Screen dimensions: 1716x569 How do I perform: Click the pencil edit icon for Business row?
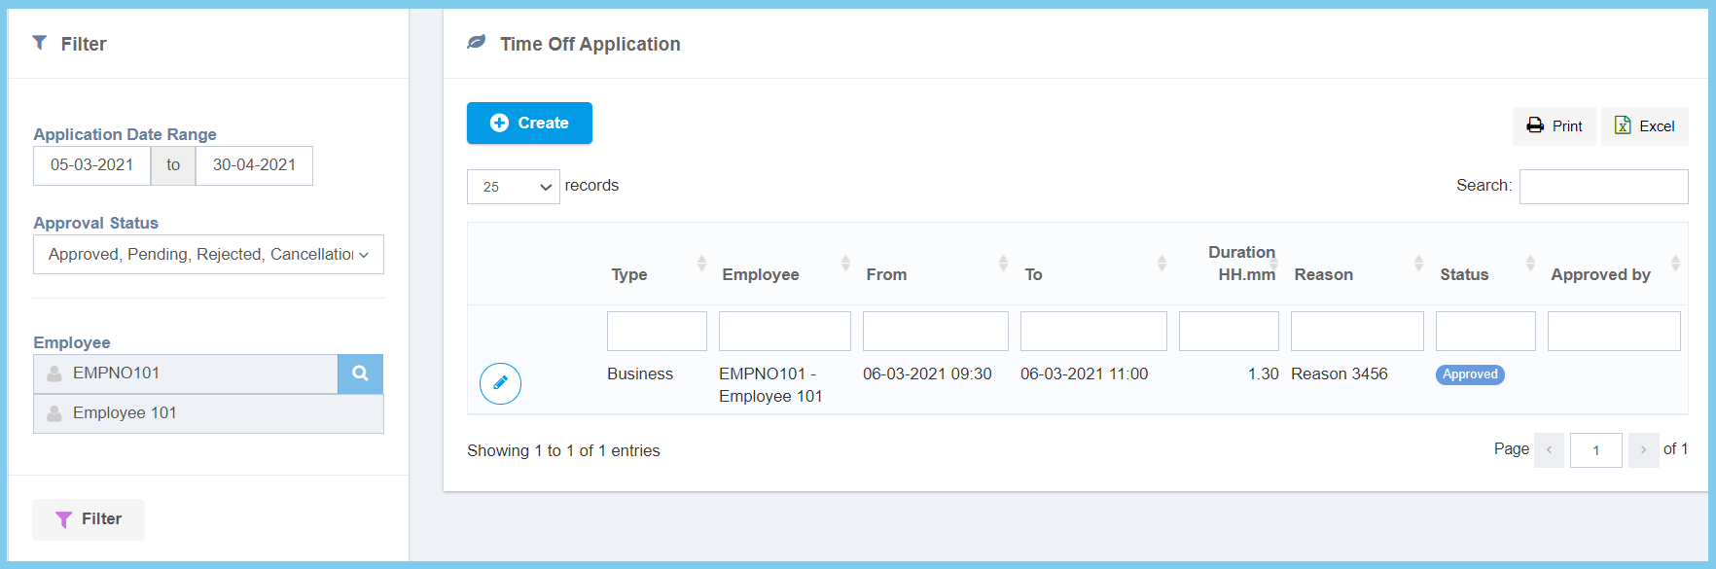pos(500,383)
